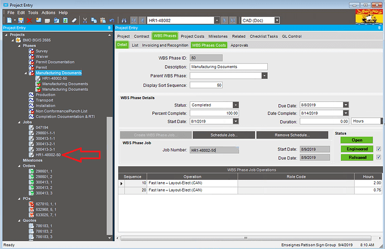Toggle the checkbox next to Released
Viewport: 385px width, 249px height.
point(379,157)
